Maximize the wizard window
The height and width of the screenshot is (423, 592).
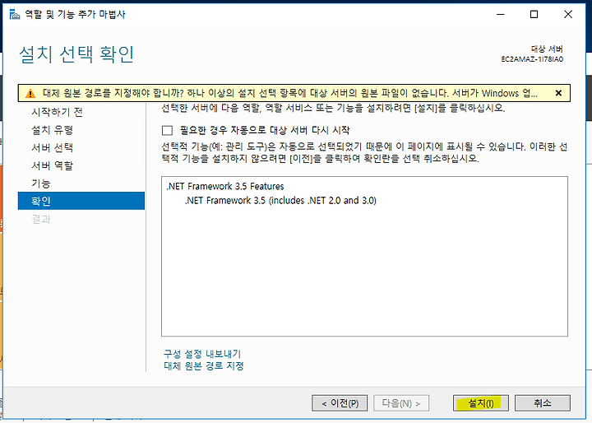[x=534, y=14]
